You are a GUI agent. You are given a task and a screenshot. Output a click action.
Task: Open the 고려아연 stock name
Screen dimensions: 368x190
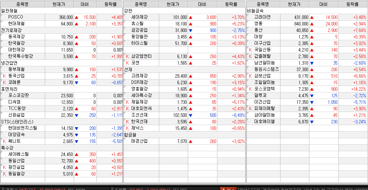point(262,17)
